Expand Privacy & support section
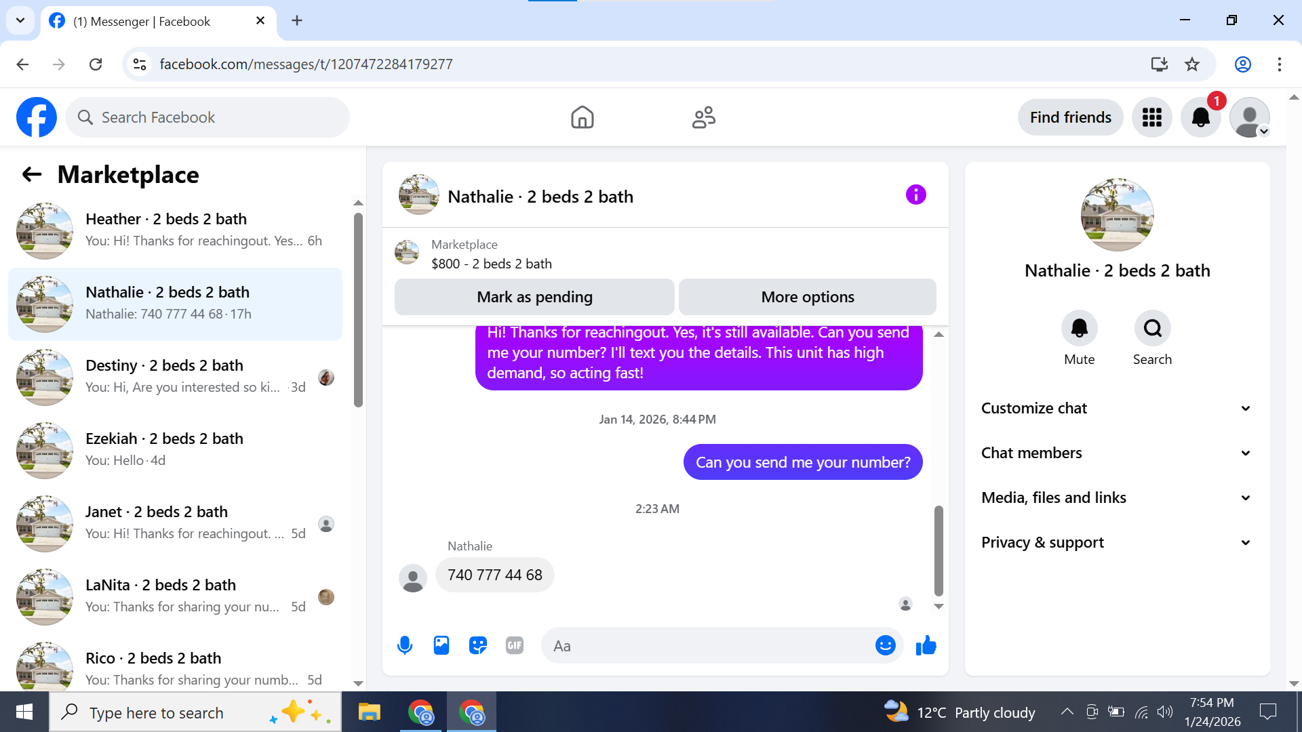The width and height of the screenshot is (1302, 732). tap(1116, 542)
